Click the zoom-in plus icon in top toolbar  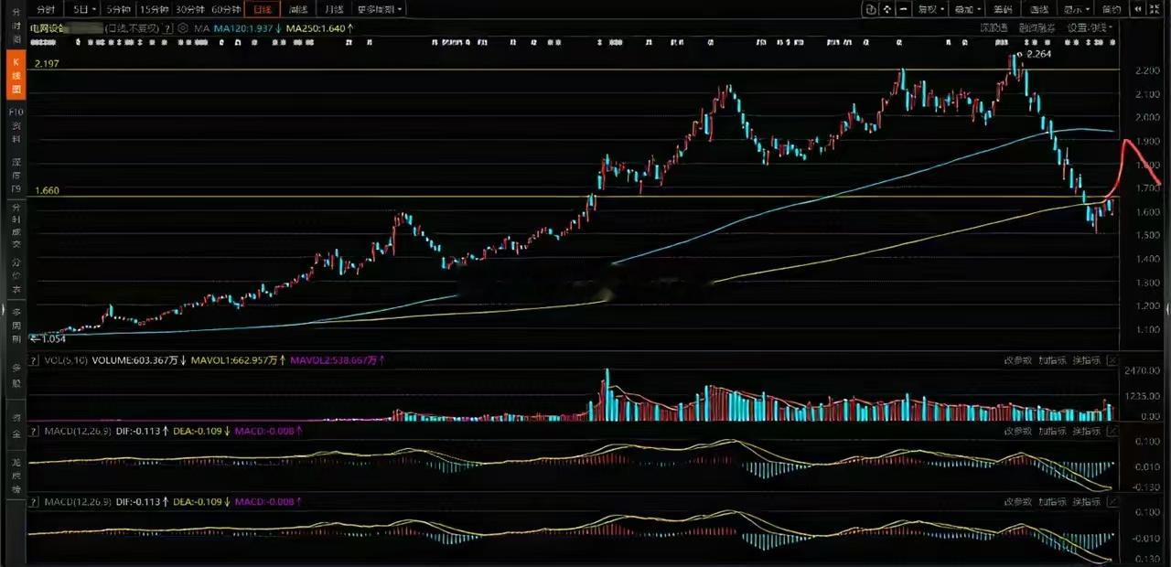[887, 9]
